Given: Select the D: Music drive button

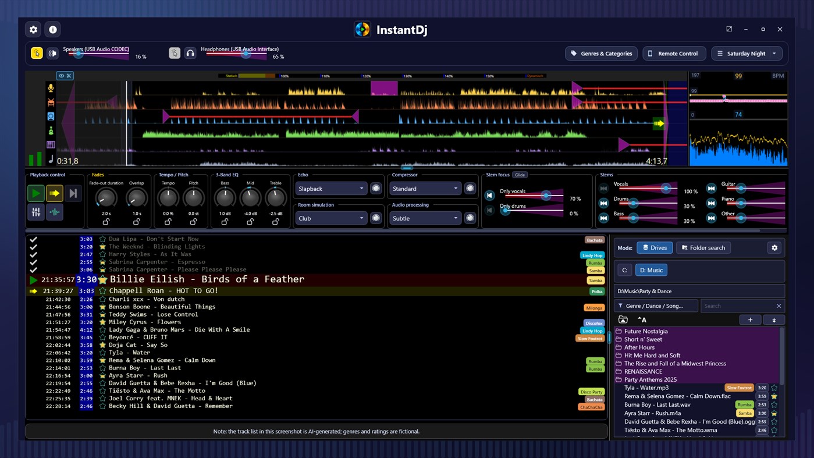Looking at the screenshot, I should 651,270.
